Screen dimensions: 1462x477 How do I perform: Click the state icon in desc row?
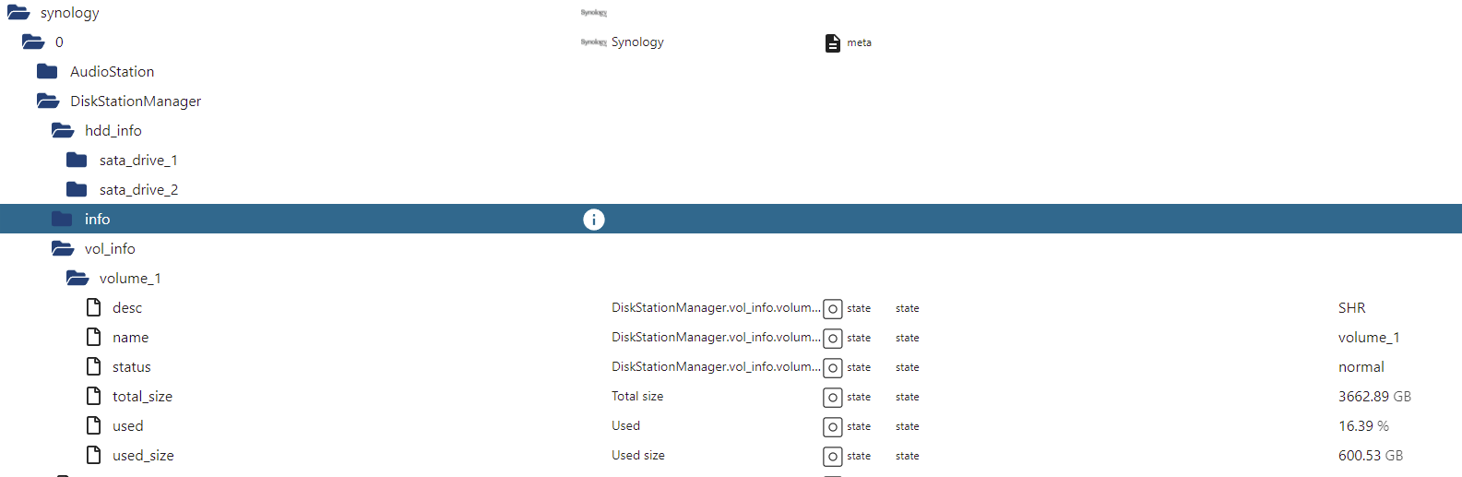832,309
